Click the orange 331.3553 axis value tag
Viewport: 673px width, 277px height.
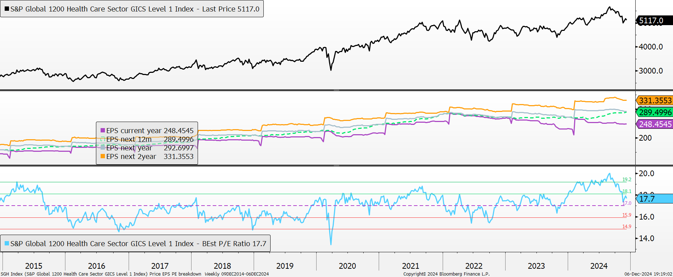click(x=655, y=100)
